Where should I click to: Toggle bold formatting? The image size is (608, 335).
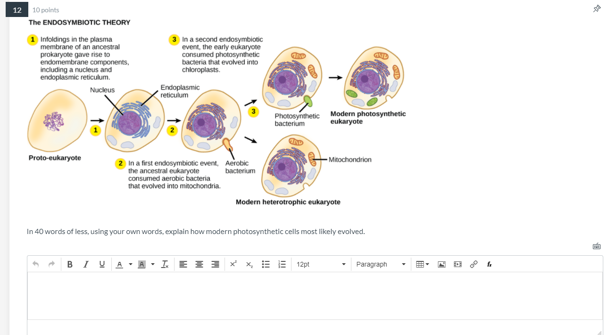70,264
